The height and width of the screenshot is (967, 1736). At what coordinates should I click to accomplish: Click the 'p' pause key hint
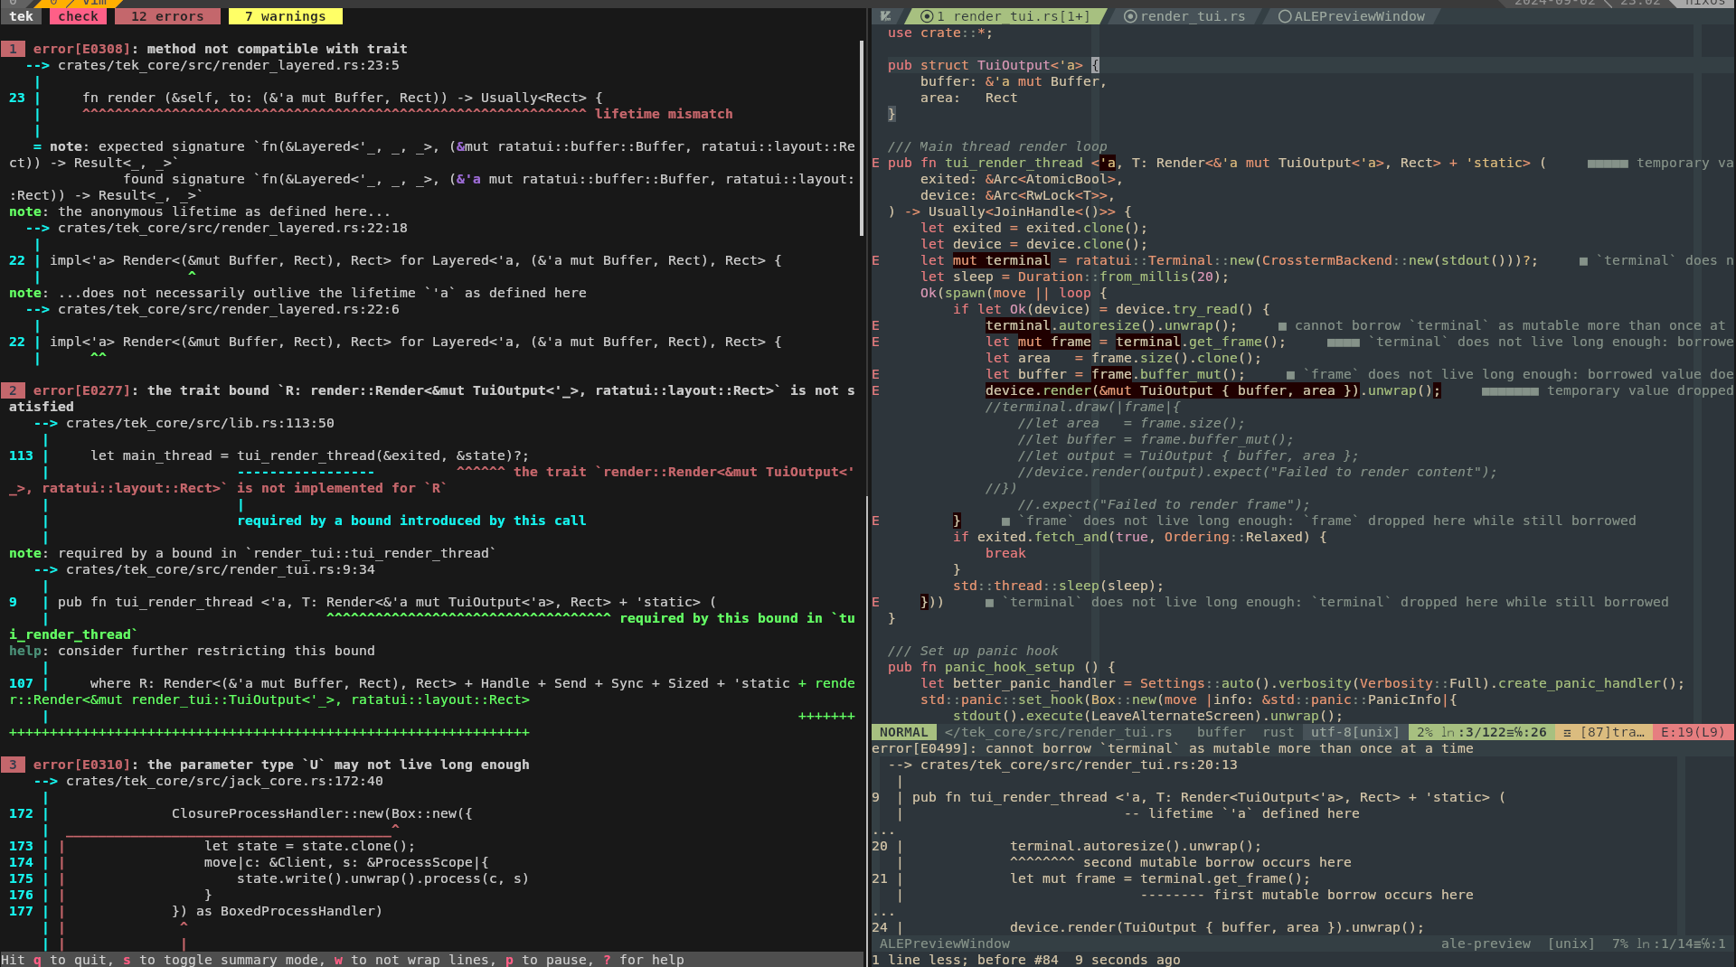click(x=509, y=960)
